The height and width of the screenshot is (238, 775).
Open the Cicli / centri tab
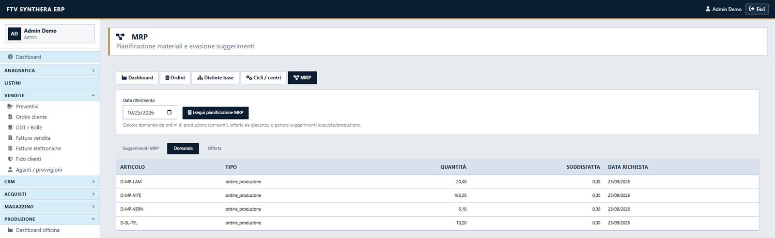point(263,78)
